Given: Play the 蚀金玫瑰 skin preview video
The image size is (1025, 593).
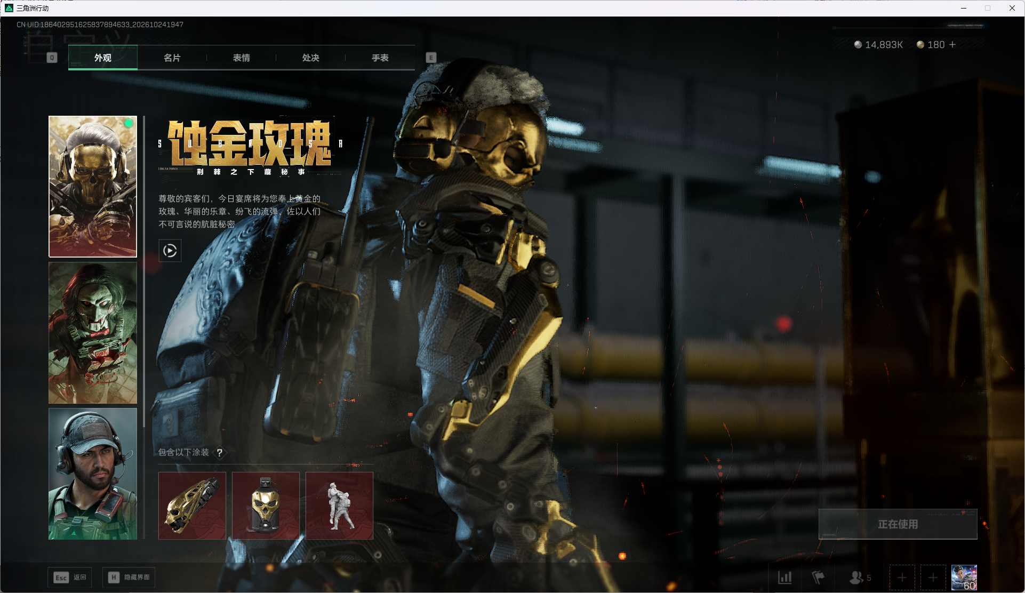Looking at the screenshot, I should click(170, 251).
